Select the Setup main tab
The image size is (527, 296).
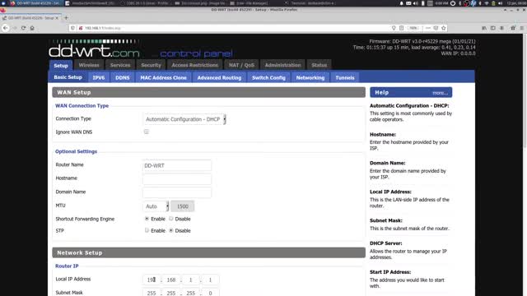click(61, 66)
